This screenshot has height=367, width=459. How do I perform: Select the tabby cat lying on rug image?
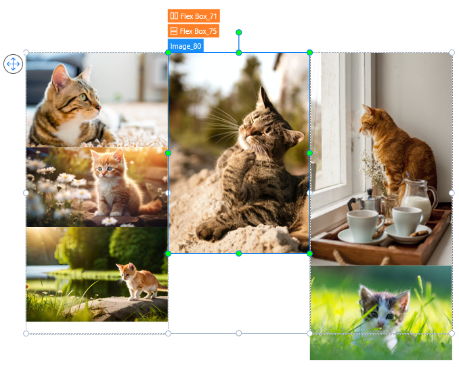97,100
